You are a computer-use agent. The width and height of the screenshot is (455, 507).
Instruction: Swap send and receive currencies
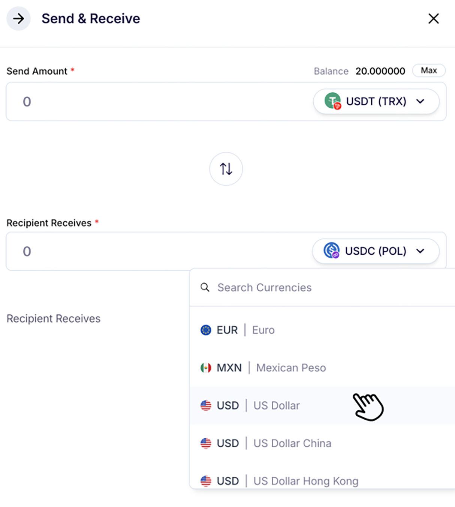(226, 169)
